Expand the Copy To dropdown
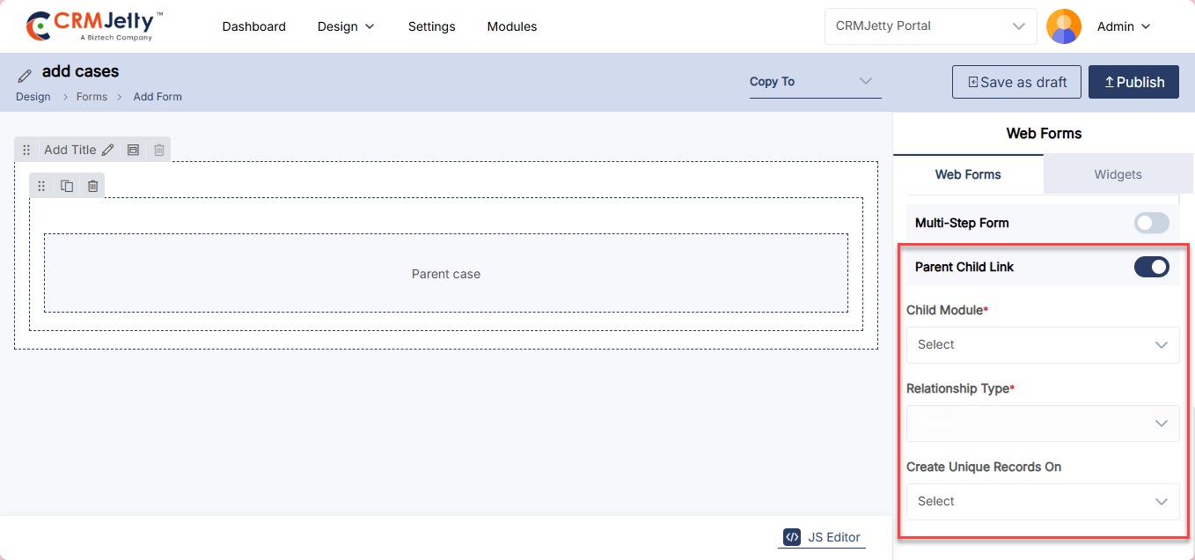 pyautogui.click(x=815, y=82)
